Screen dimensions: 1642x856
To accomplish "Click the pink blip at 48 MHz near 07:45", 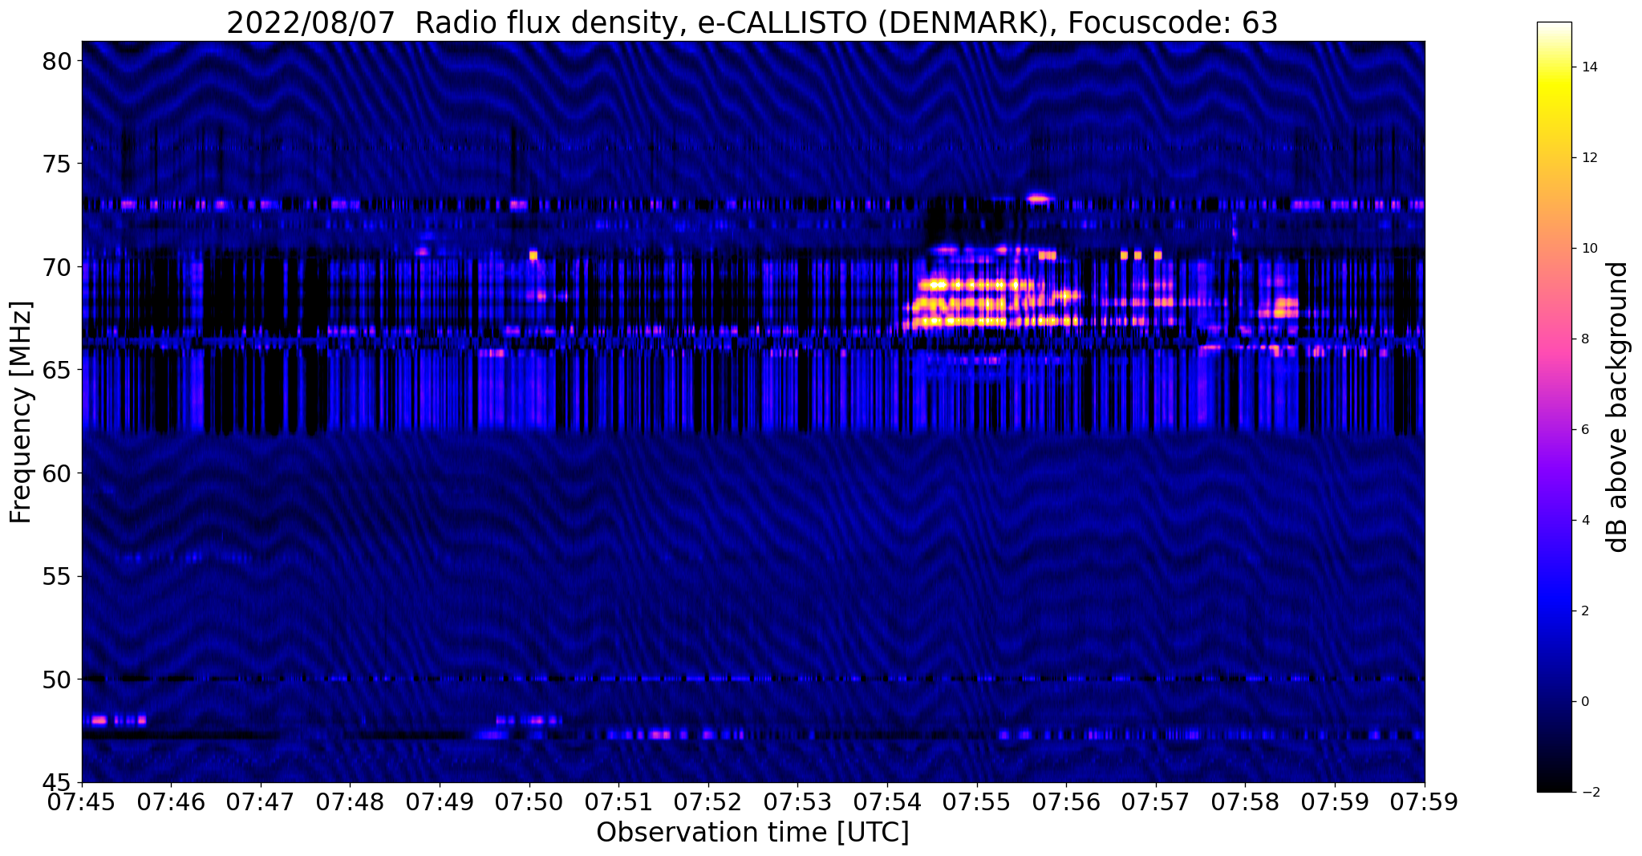I will click(99, 720).
